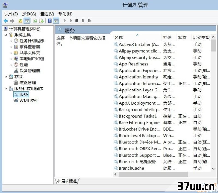The width and height of the screenshot is (218, 193).
Task: Select the App Readiness service
Action: (x=162, y=64)
